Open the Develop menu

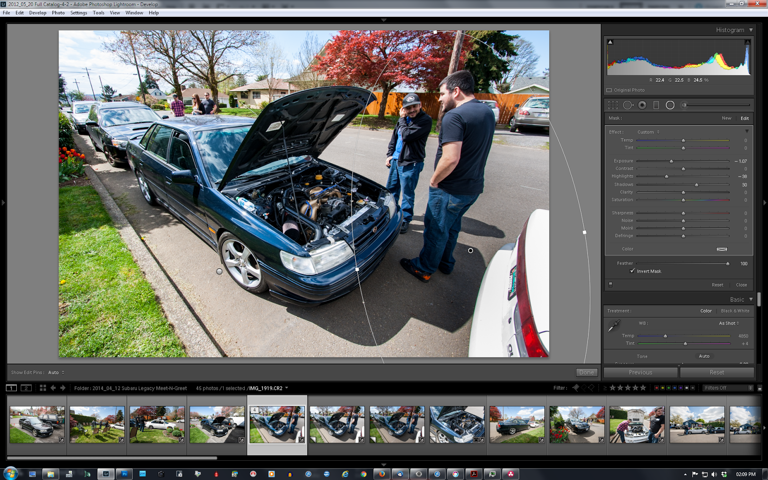click(x=37, y=13)
